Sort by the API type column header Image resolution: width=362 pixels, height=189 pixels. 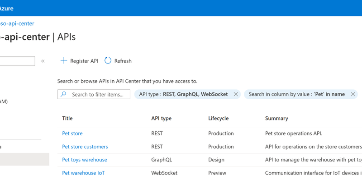tap(162, 118)
